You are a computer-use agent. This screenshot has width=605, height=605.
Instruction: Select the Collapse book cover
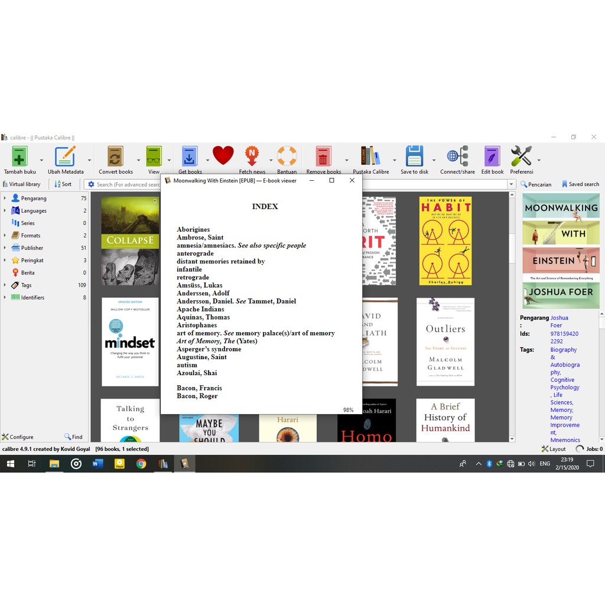tap(130, 241)
